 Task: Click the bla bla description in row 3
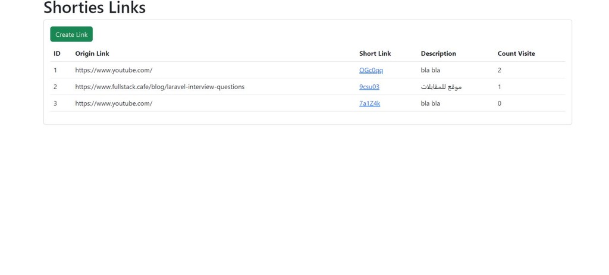click(431, 103)
